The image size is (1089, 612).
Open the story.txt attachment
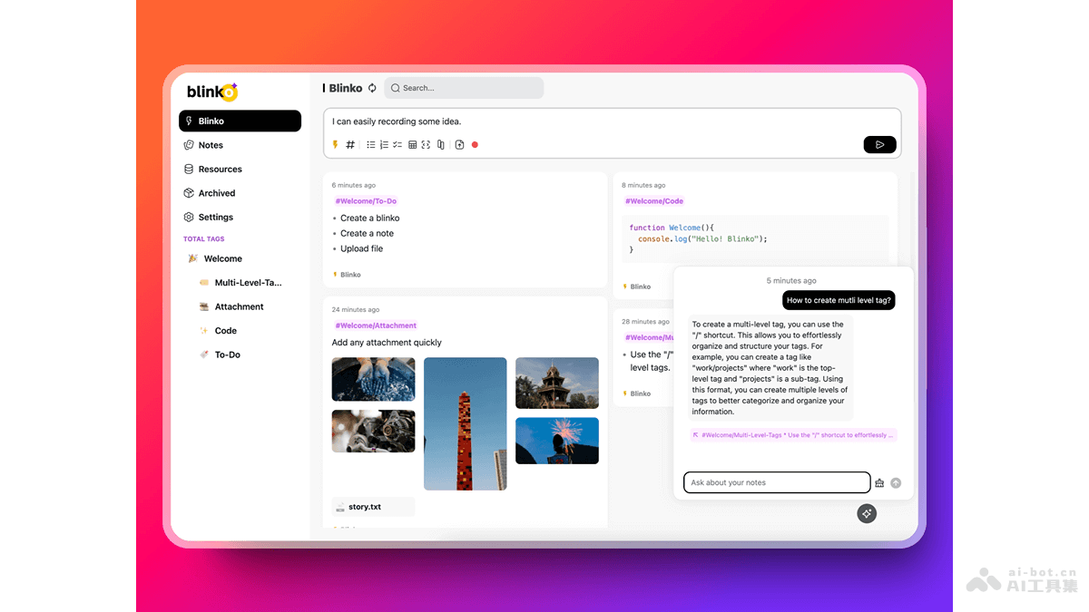tap(372, 507)
